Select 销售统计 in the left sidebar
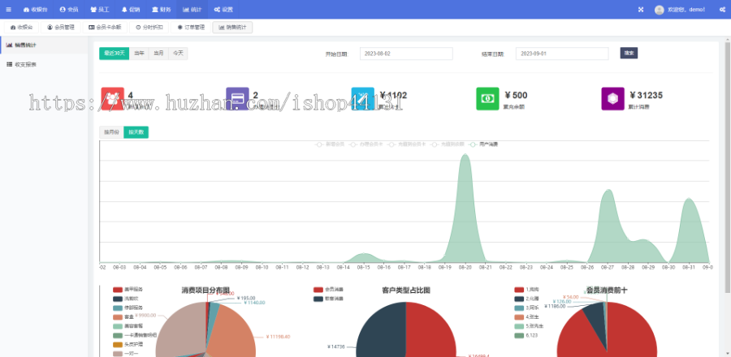The height and width of the screenshot is (357, 731). [44, 45]
